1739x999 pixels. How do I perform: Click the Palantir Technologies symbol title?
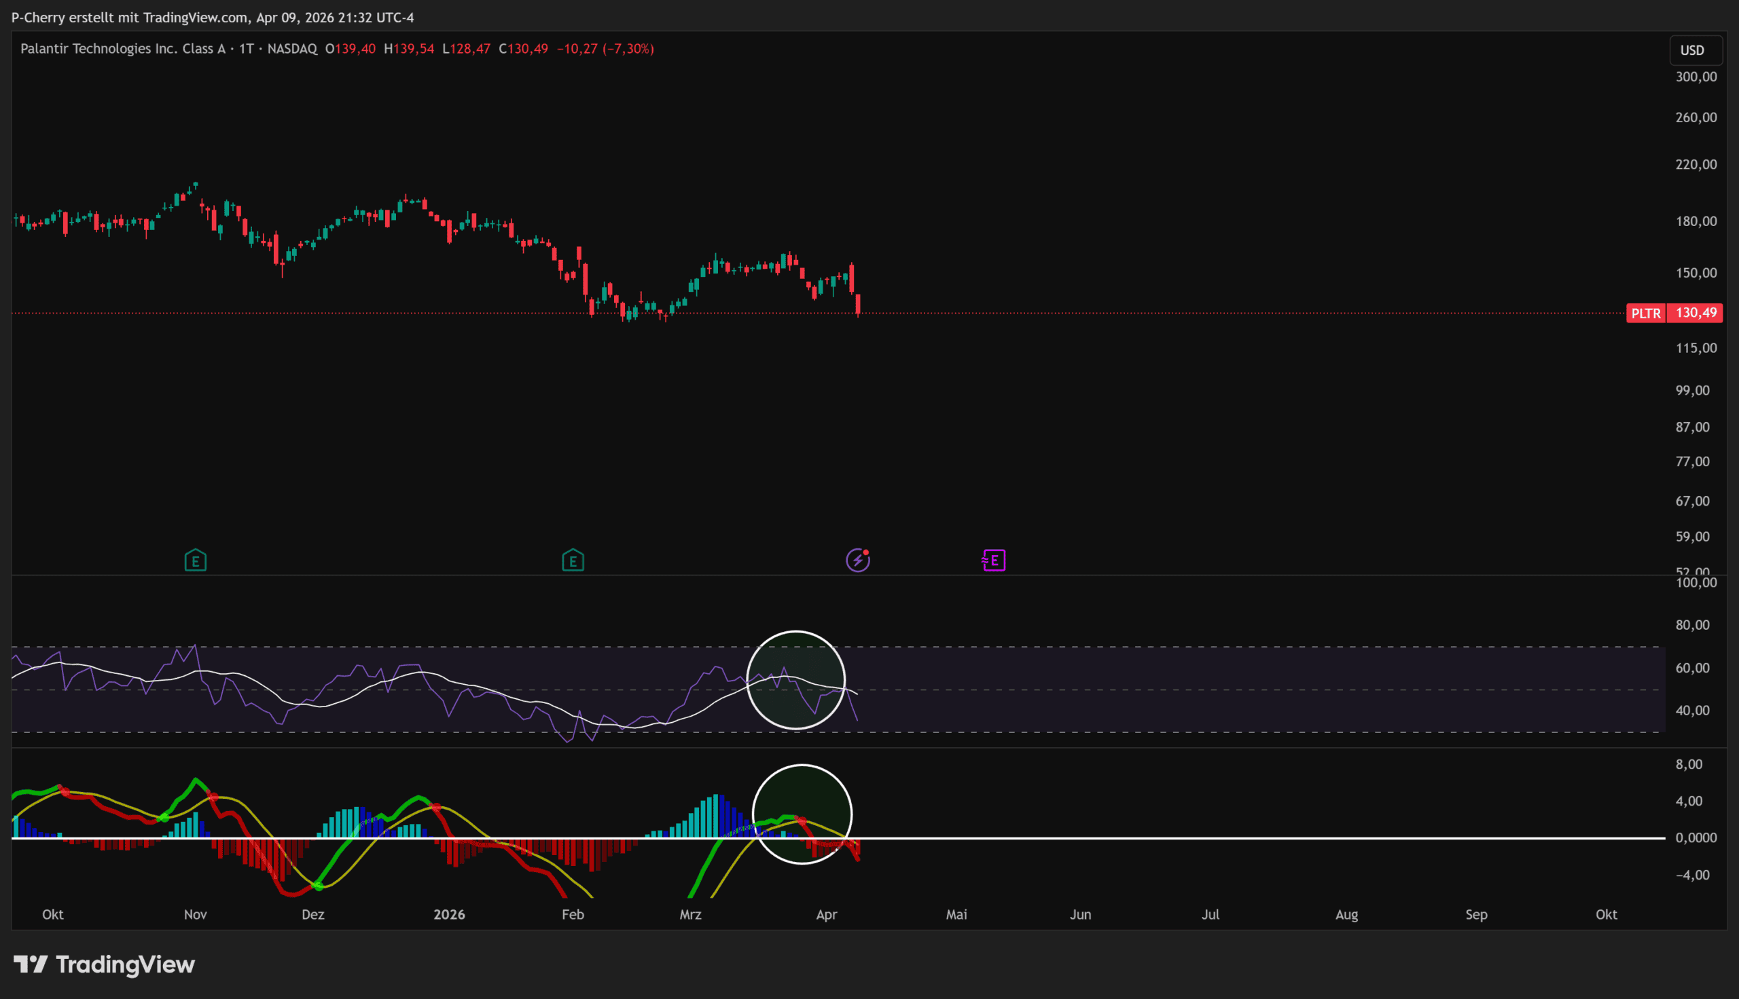point(122,49)
